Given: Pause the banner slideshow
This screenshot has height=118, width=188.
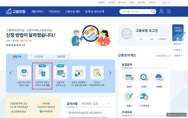Looking at the screenshot, I should (x=24, y=45).
